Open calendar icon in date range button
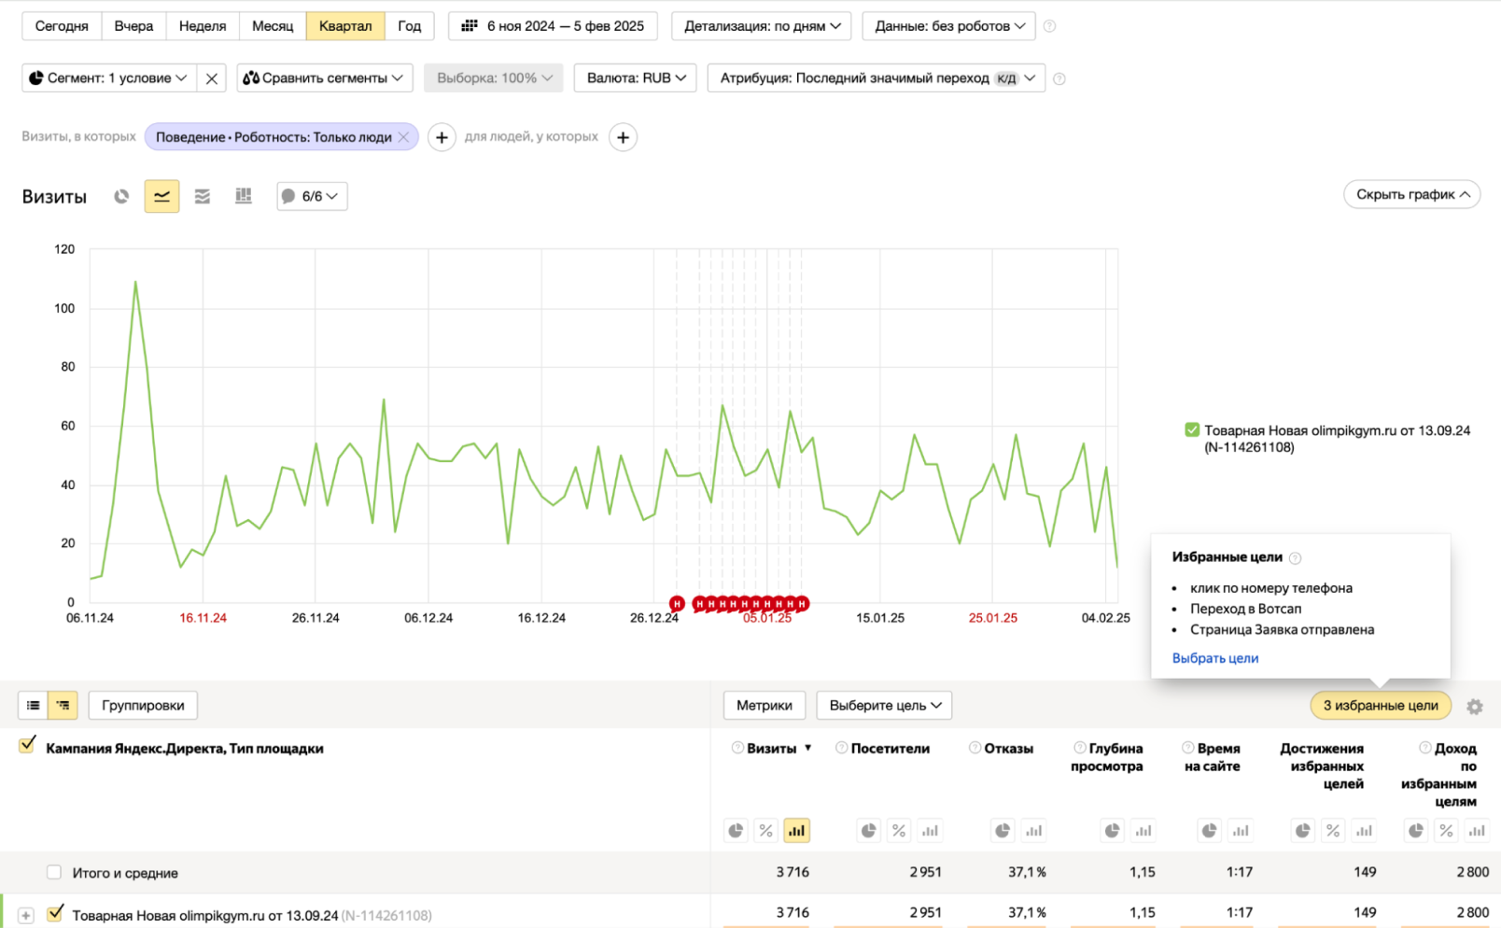 point(470,26)
